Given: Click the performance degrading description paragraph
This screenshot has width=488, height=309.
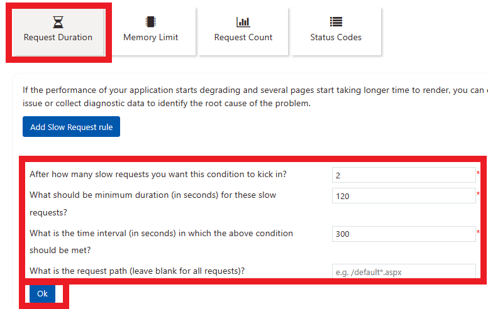Looking at the screenshot, I should [x=252, y=97].
